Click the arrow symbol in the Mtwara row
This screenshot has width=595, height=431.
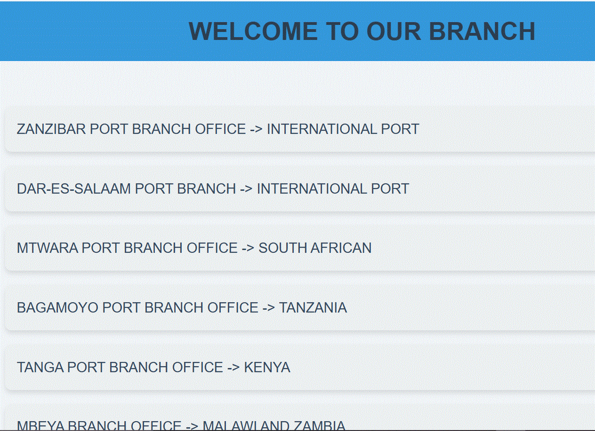point(248,248)
